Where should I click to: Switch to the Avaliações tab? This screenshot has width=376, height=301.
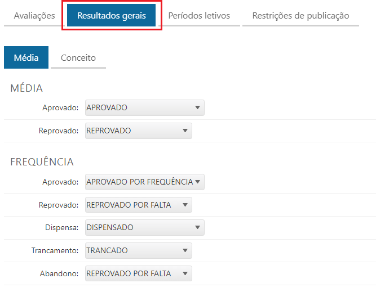click(x=34, y=16)
